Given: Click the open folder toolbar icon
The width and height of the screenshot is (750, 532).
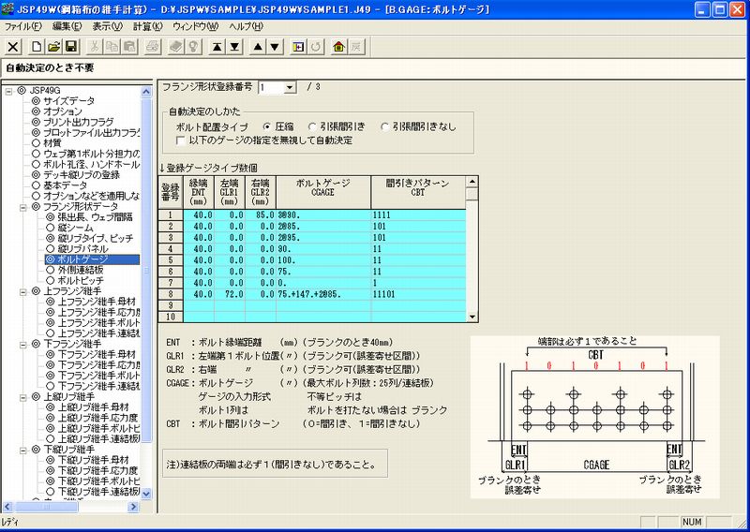Looking at the screenshot, I should [53, 46].
